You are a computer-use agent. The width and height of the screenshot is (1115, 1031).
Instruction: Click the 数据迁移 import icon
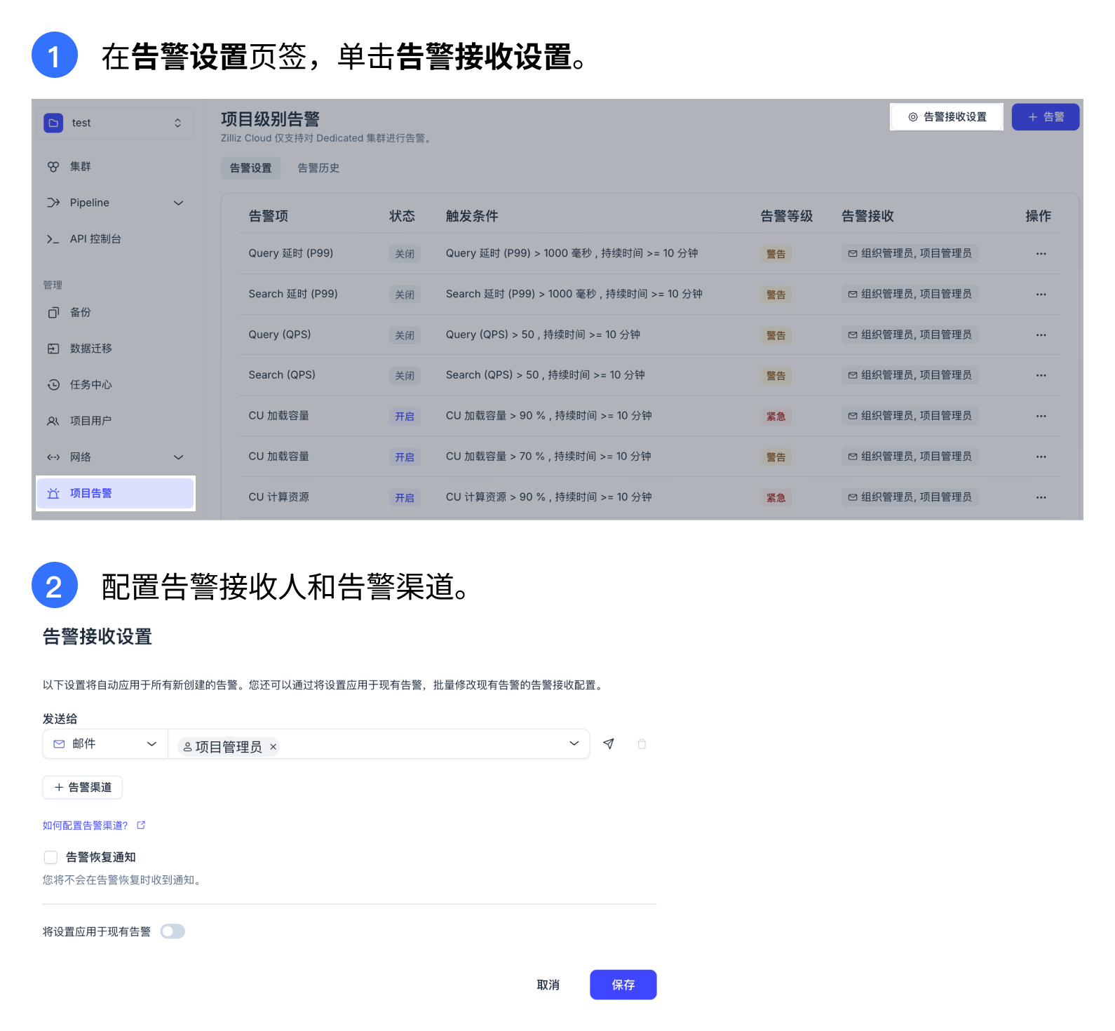point(53,349)
